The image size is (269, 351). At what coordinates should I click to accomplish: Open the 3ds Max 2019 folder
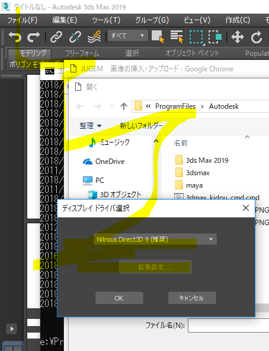(x=202, y=160)
